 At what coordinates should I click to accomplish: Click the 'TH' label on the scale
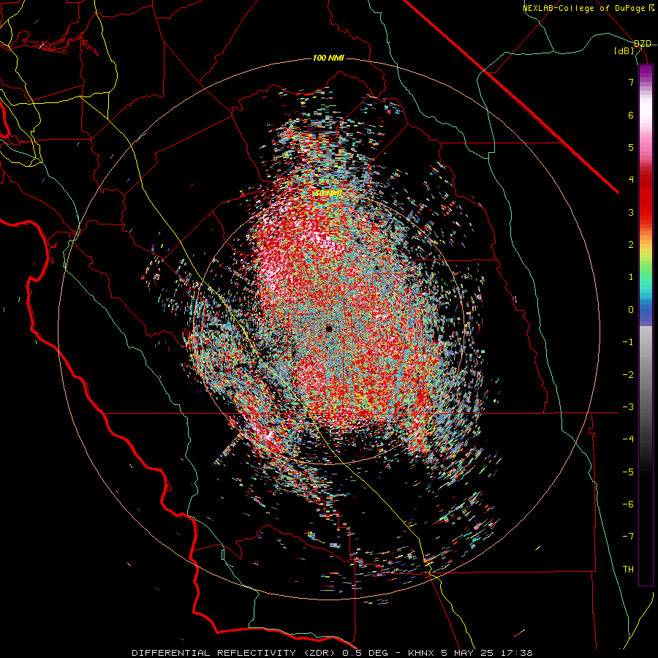point(628,570)
